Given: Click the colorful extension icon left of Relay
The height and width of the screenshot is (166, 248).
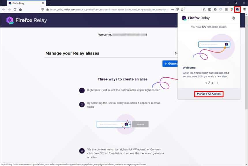Looking at the screenshot, I should [232, 10].
